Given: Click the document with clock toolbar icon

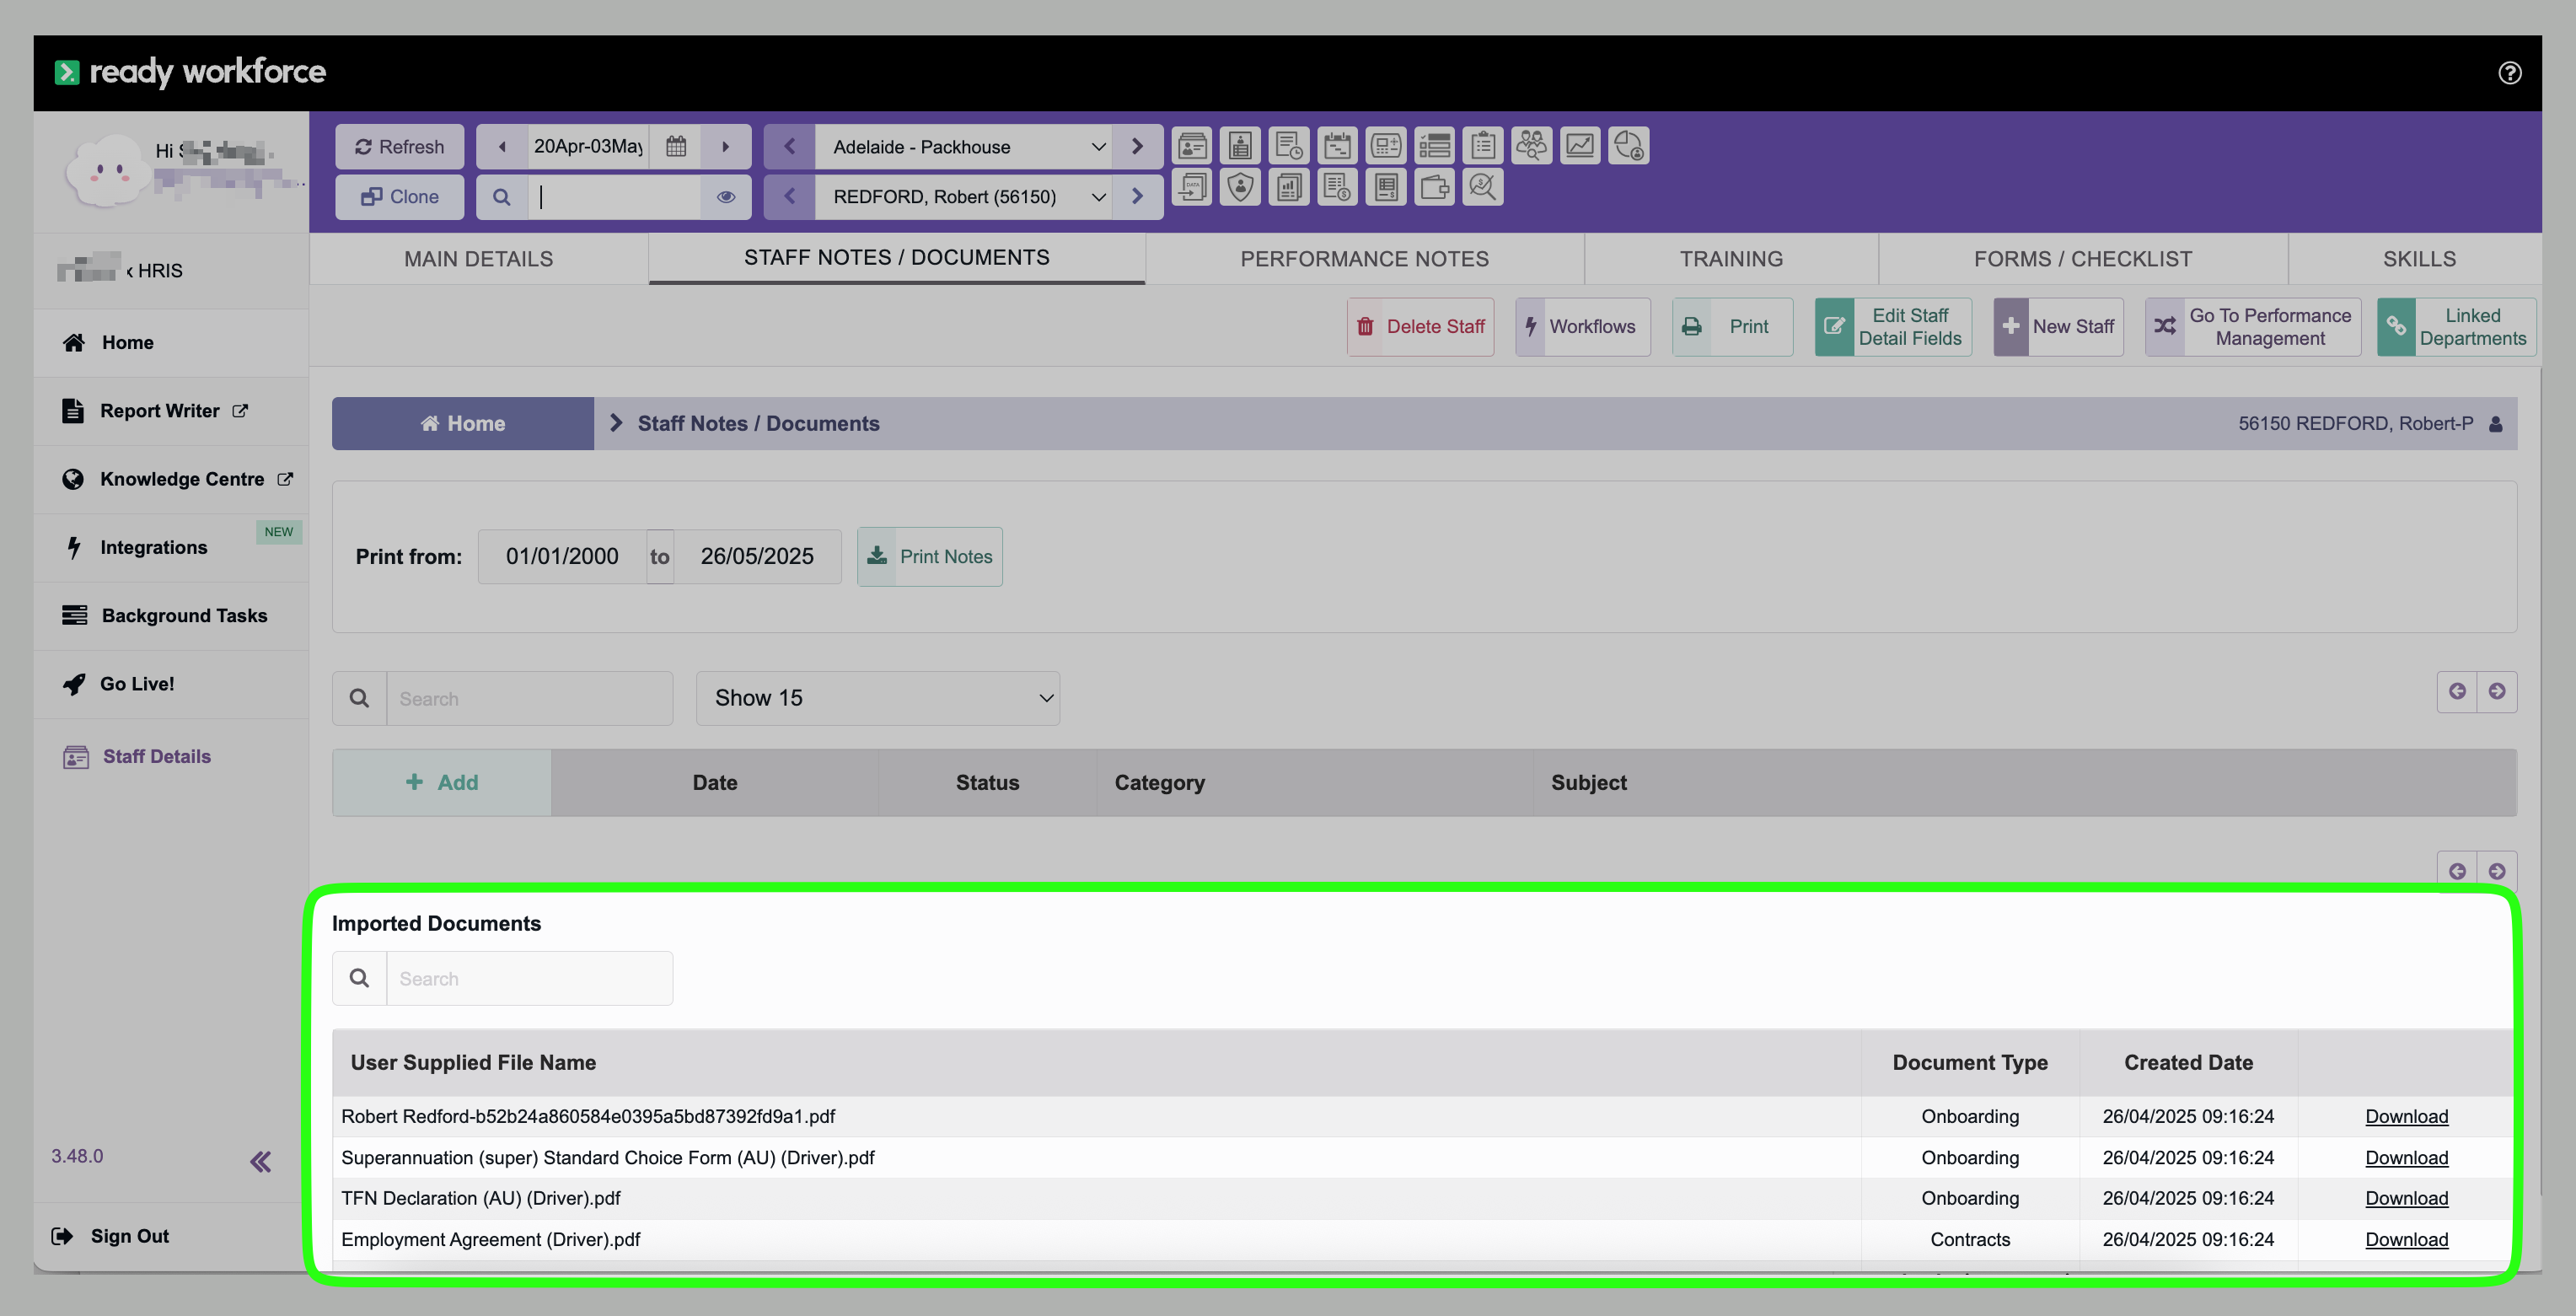Looking at the screenshot, I should pyautogui.click(x=1289, y=146).
